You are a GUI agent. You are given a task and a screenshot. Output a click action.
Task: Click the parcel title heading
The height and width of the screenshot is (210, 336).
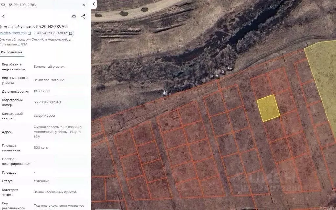[x=34, y=27]
